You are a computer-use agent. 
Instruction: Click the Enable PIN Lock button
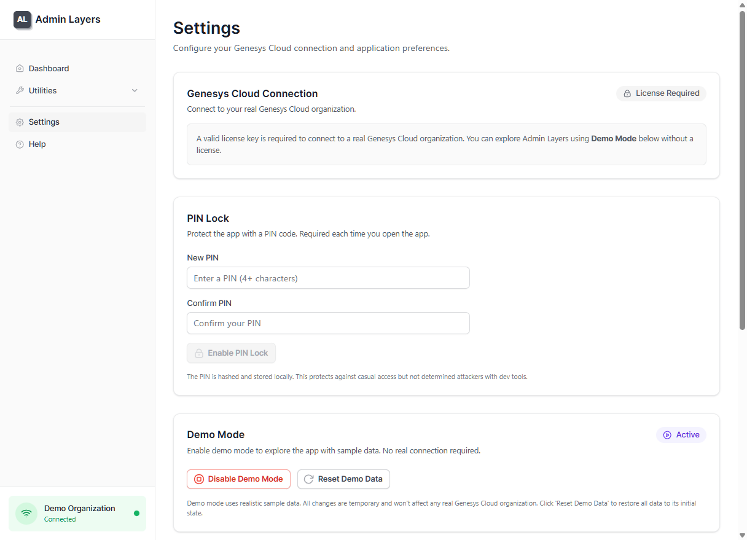pos(231,353)
